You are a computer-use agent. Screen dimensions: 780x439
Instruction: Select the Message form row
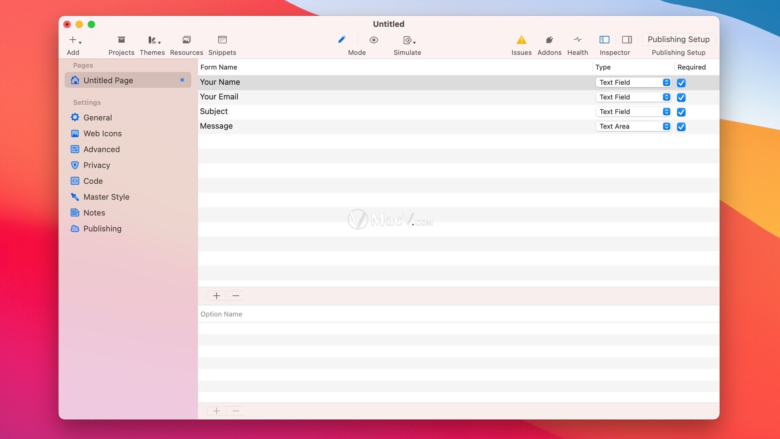point(459,126)
